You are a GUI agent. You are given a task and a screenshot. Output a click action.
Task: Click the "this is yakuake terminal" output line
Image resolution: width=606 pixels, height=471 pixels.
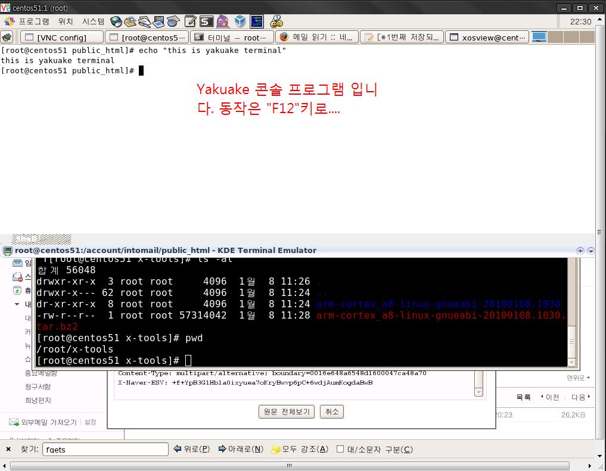[58, 60]
